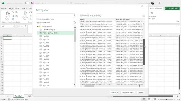This screenshot has width=181, height=101.
Task: Click the Page004 page icon
Action: [40, 46]
